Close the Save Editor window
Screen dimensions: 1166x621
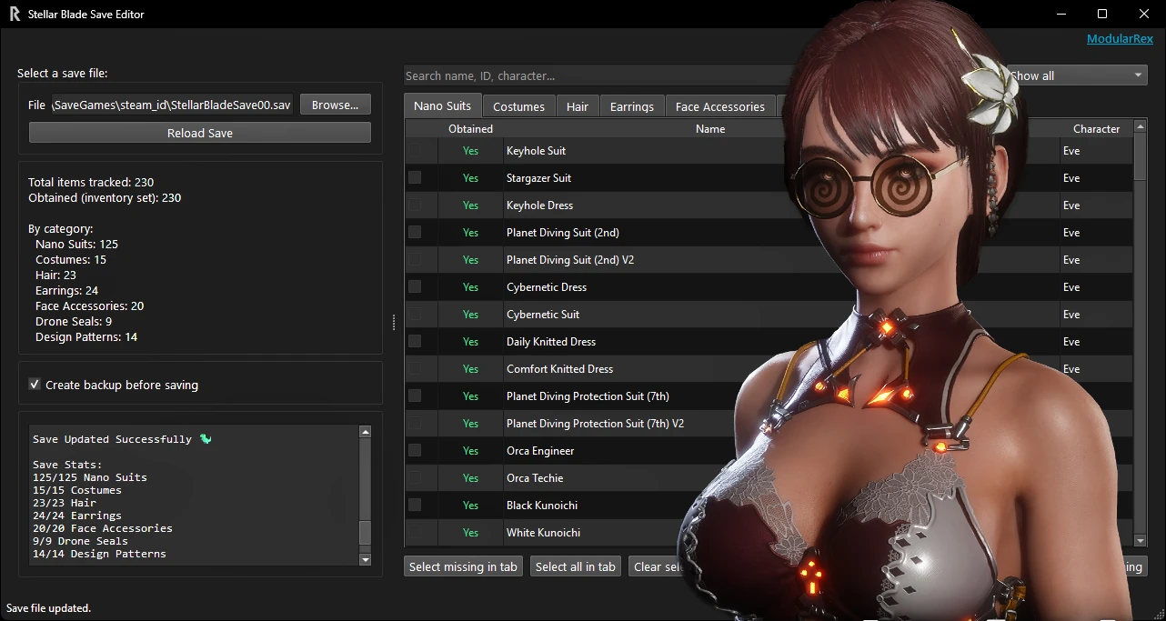tap(1144, 14)
